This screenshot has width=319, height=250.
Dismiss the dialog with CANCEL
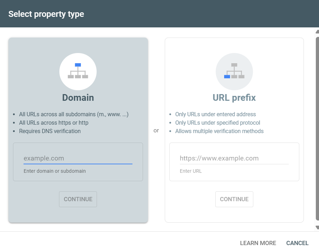(x=297, y=243)
